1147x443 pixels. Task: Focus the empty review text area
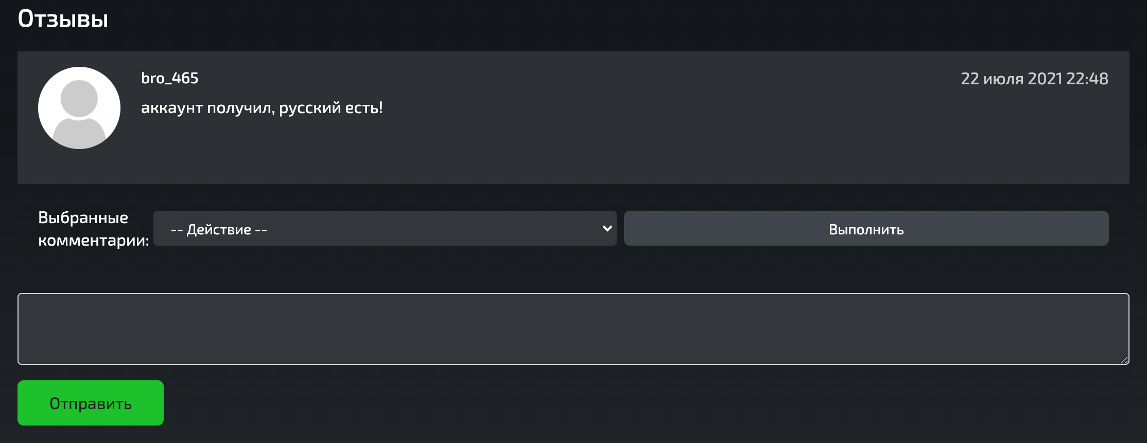point(573,329)
